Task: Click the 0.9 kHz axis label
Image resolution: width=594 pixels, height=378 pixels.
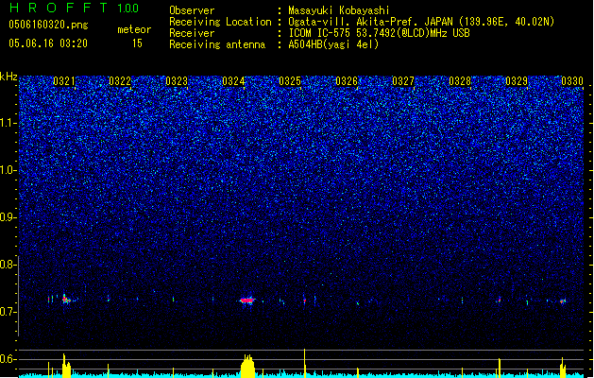Action: tap(8, 217)
